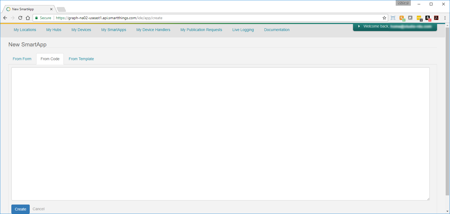Click the orange extension icon with green badge
Viewport: 450px width, 214px height.
pos(402,18)
